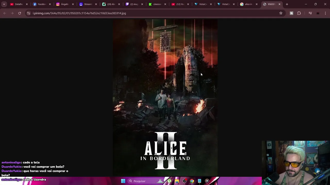Expand the tab search dropdown arrow
Screen dimensions: 330x185
4,4
